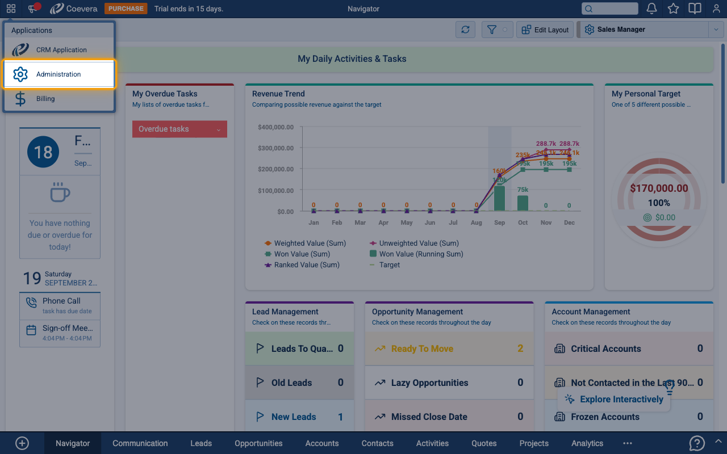Click the gear icon beside Administration
727x454 pixels.
pyautogui.click(x=20, y=74)
